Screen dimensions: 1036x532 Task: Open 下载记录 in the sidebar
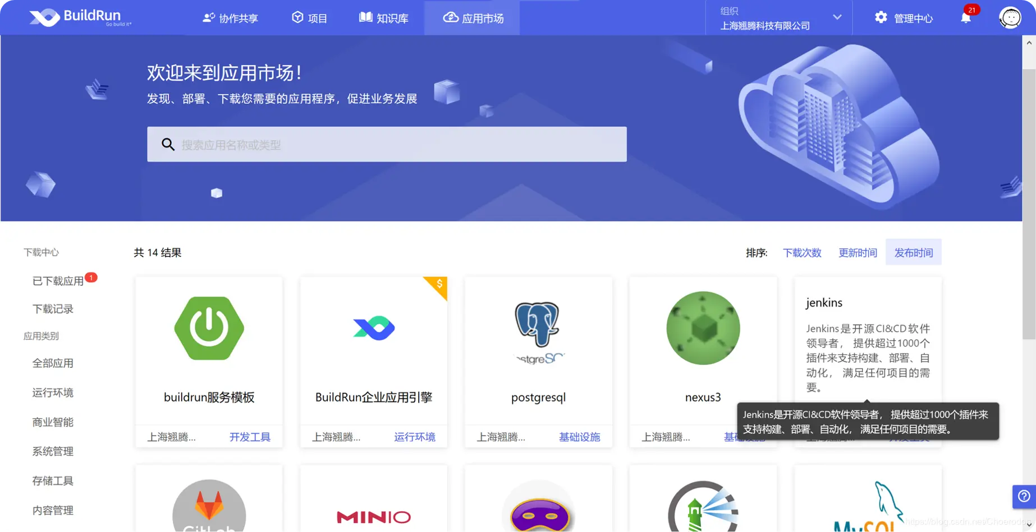(x=53, y=309)
